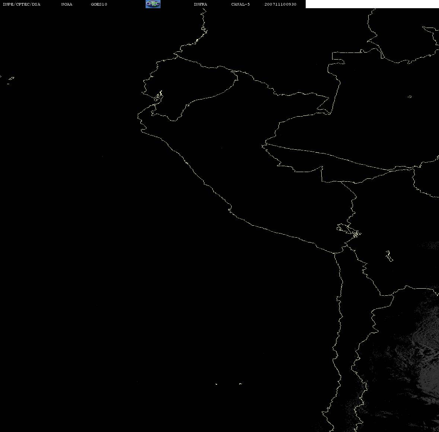Click the INFRA label in the header

[x=200, y=4]
